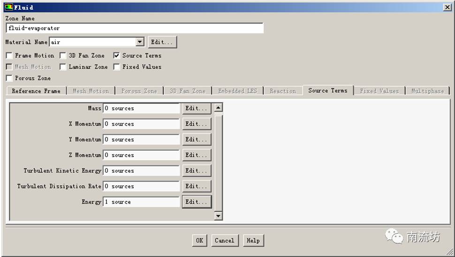Enable the Laminar Zone checkbox
This screenshot has height=257, width=455.
click(63, 67)
